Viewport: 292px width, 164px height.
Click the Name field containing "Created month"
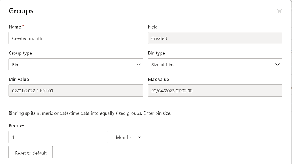coord(76,38)
